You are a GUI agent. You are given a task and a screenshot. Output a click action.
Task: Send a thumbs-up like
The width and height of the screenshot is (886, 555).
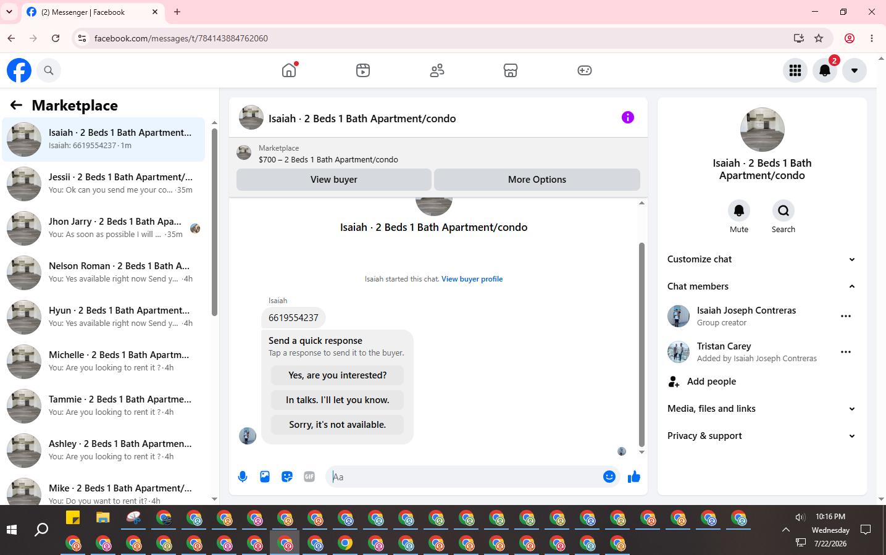click(x=634, y=477)
